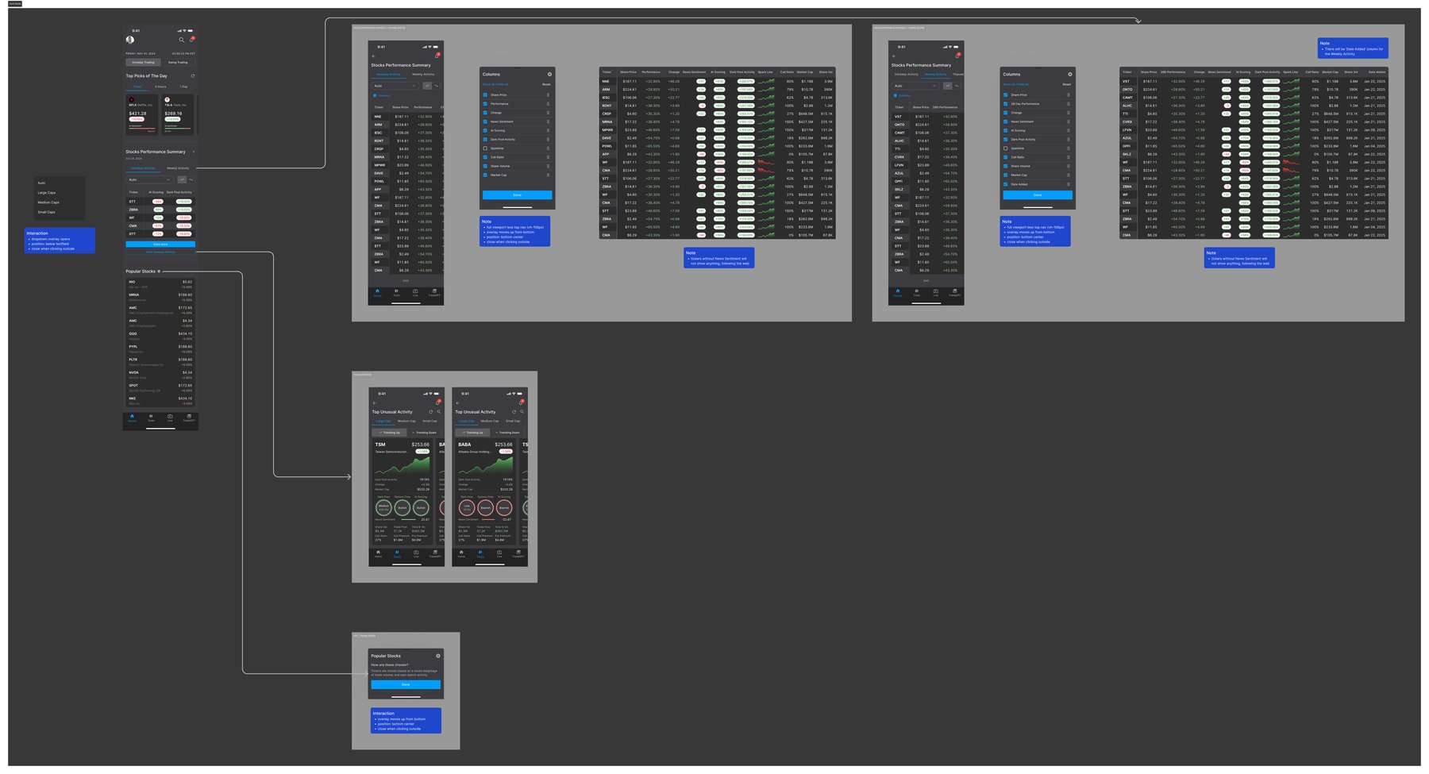Screen dimensions: 1429x774
Task: Click search icon on BABA Top Unusual Activity screen
Action: pos(522,412)
